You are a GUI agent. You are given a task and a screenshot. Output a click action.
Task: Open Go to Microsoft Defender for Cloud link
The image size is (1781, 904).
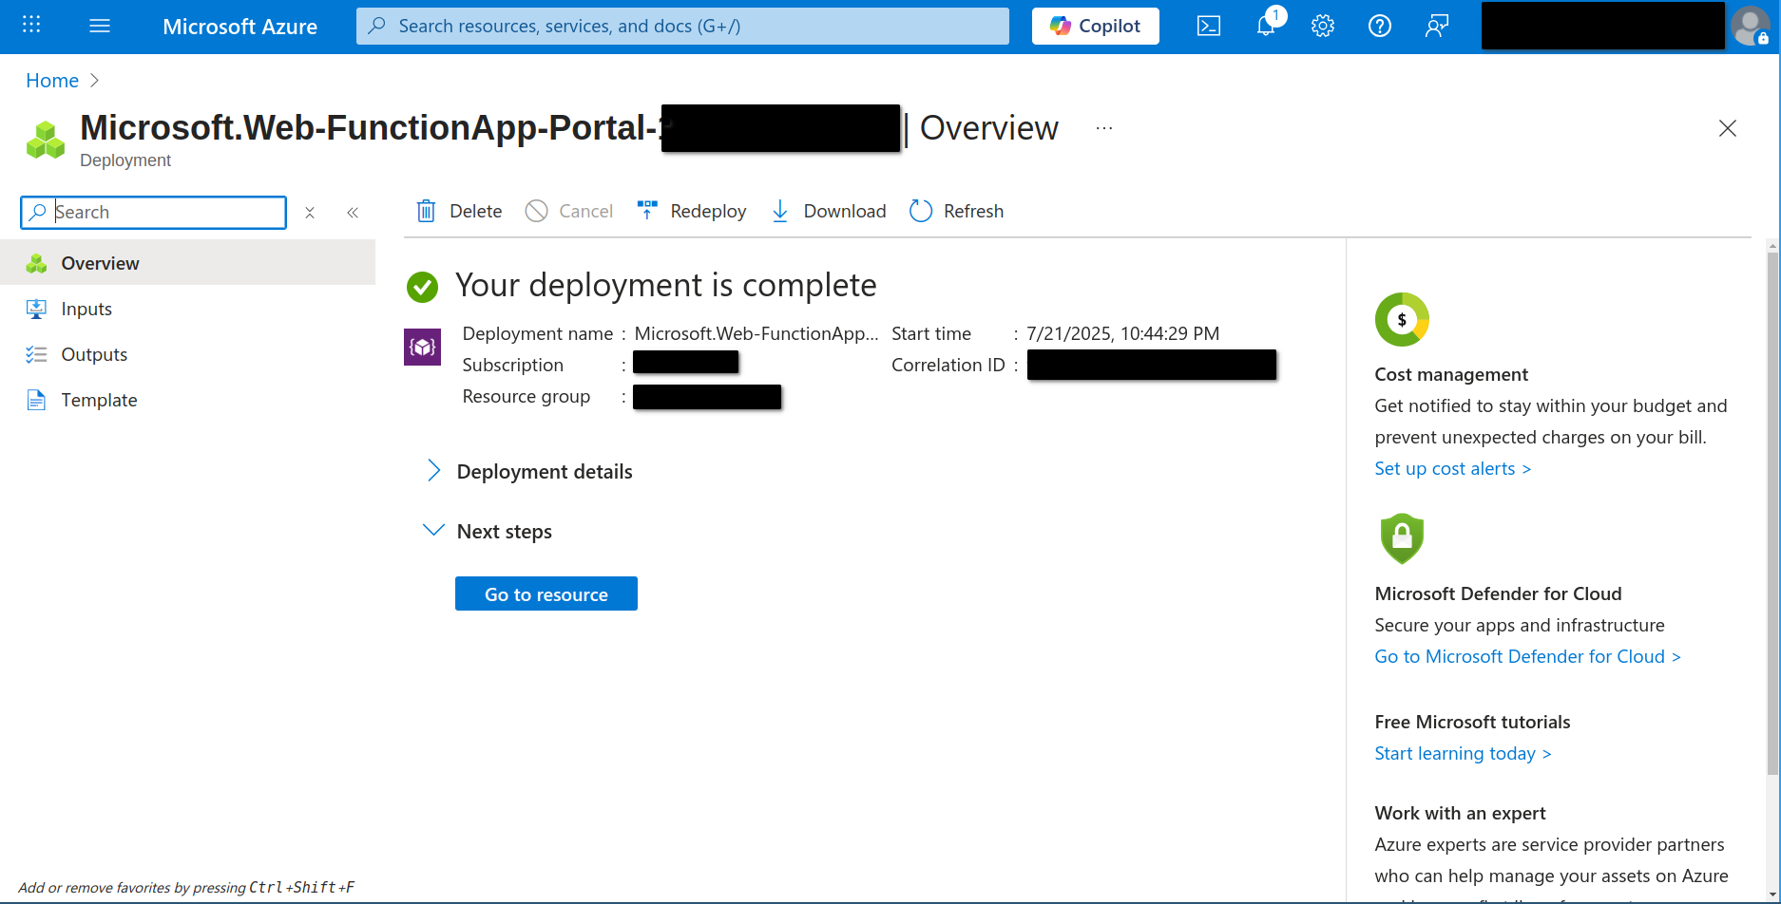tap(1527, 656)
